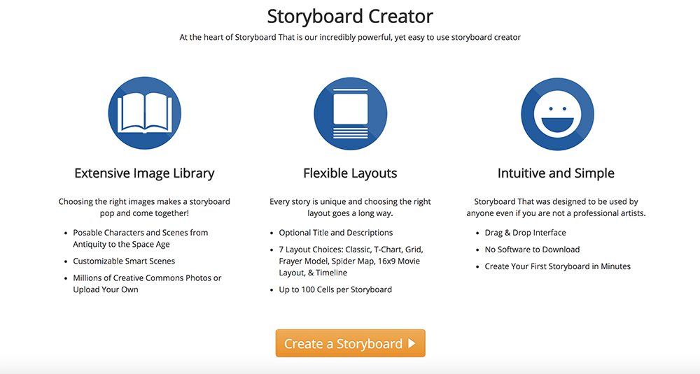Click 'No Software to Download' bullet
The width and height of the screenshot is (700, 374).
point(532,250)
